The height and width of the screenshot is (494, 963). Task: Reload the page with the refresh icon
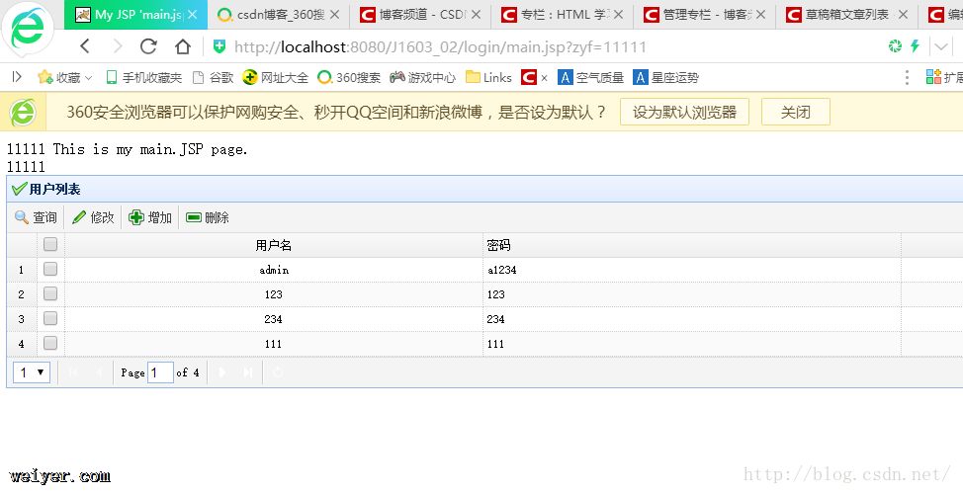click(148, 45)
